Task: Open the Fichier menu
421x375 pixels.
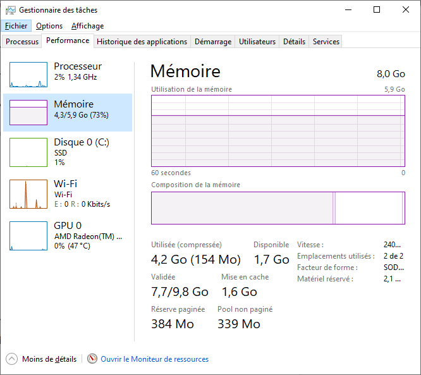Action: 16,26
